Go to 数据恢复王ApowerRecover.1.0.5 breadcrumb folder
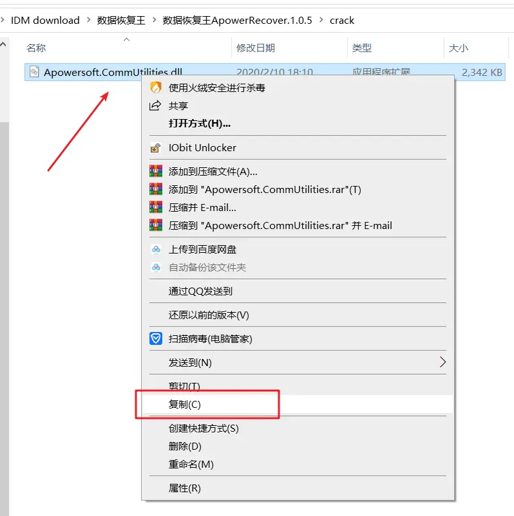 pyautogui.click(x=237, y=21)
